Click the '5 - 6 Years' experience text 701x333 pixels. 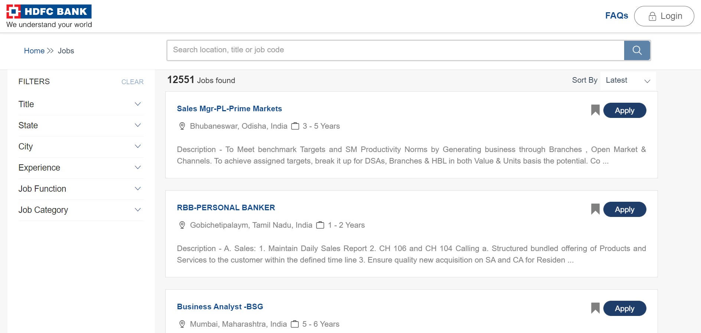[321, 324]
